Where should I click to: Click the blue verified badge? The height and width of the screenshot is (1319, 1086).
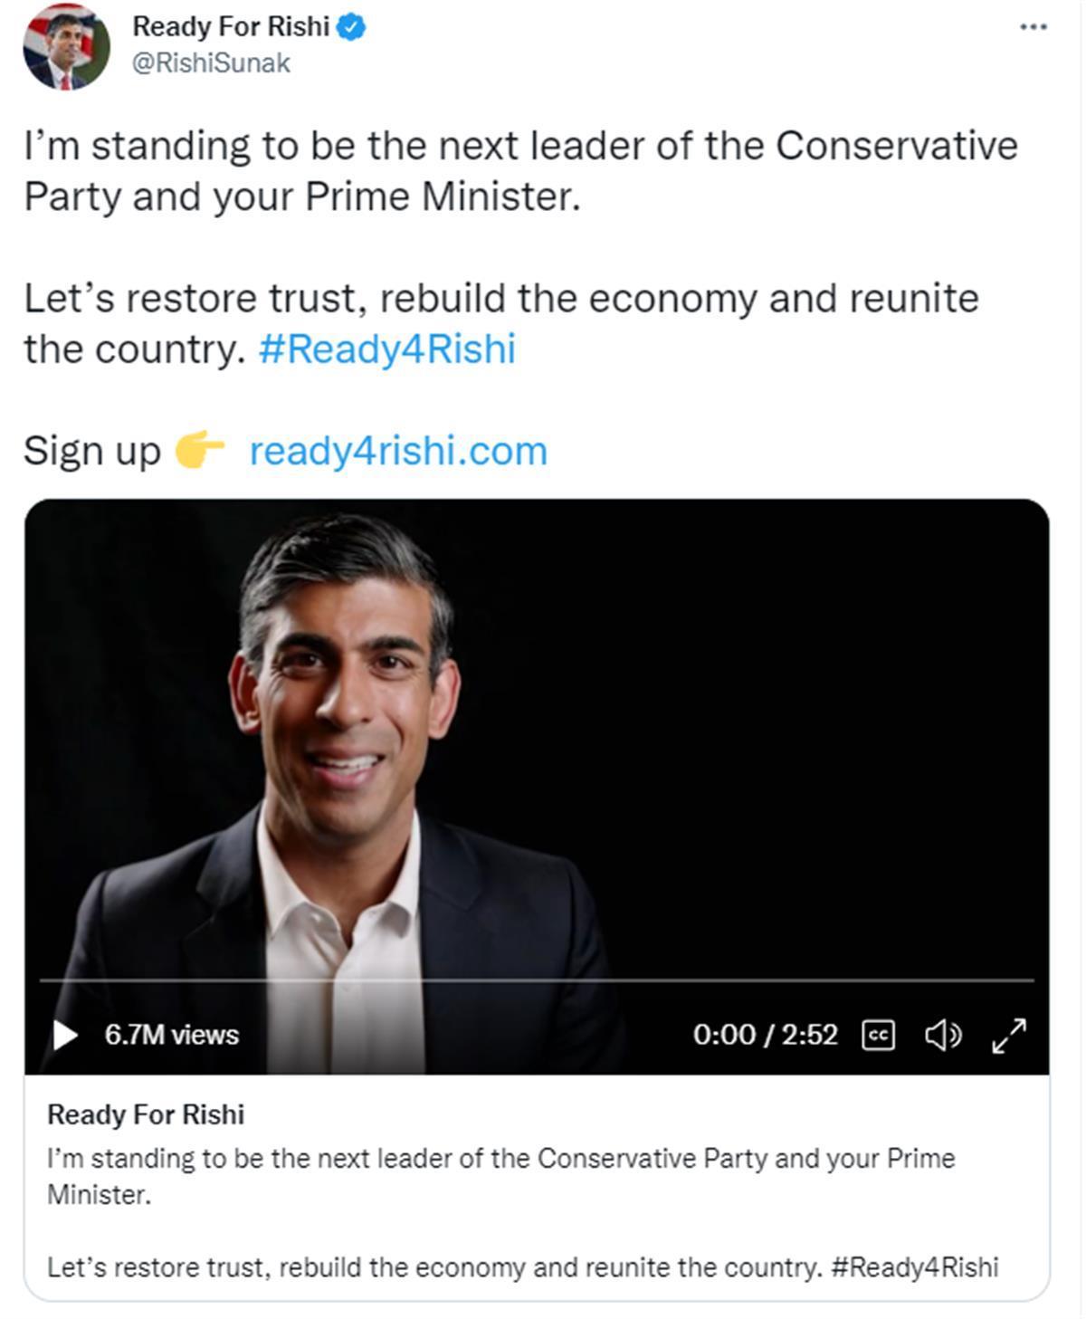click(351, 28)
